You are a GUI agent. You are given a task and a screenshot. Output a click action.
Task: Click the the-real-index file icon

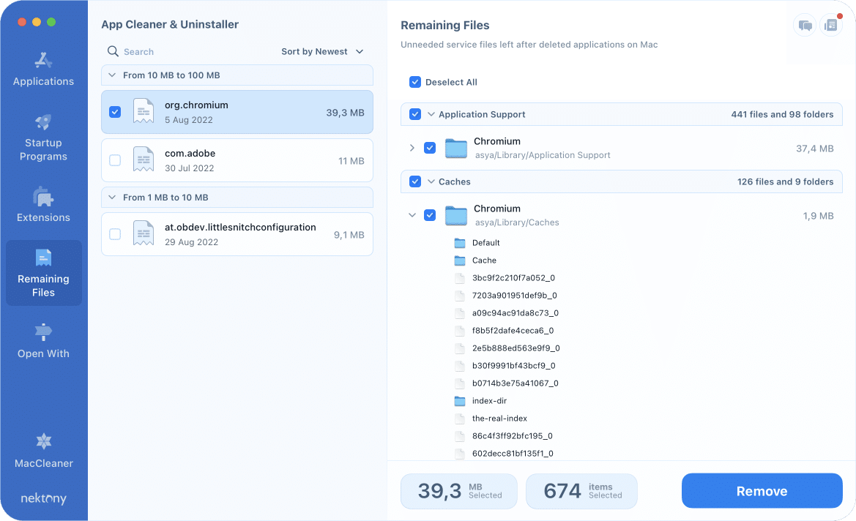tap(460, 419)
